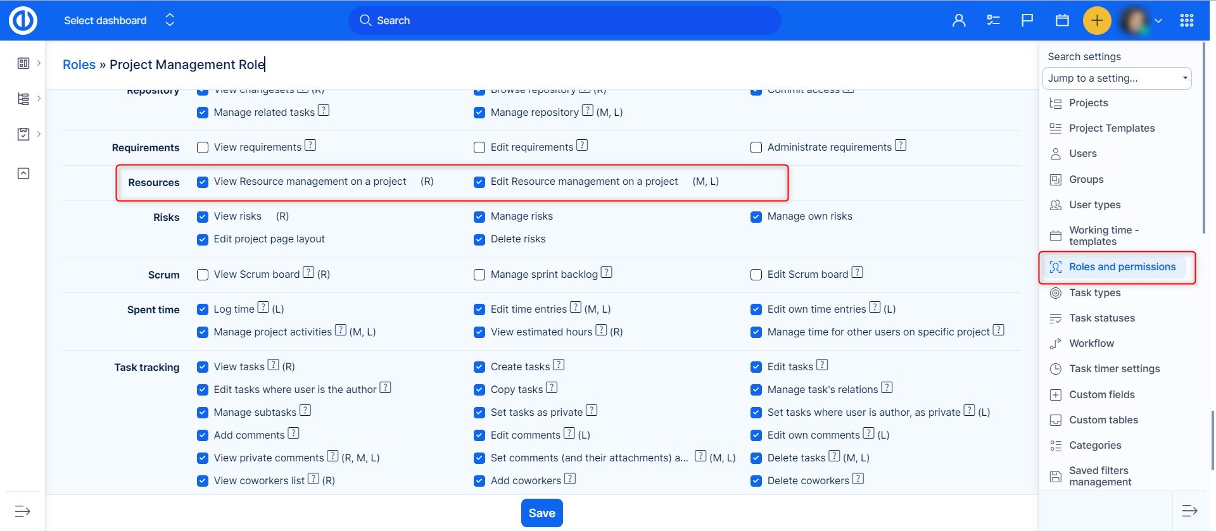Screen dimensions: 1216x531
Task: Click the Save button
Action: [x=541, y=513]
